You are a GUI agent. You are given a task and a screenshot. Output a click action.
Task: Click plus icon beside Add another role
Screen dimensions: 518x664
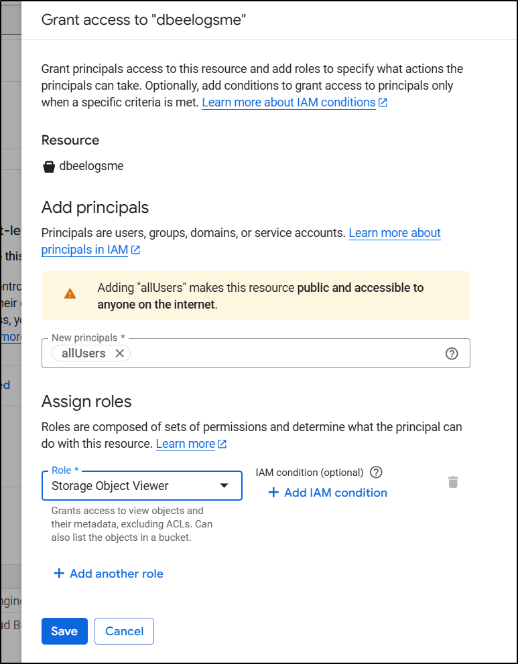[59, 574]
